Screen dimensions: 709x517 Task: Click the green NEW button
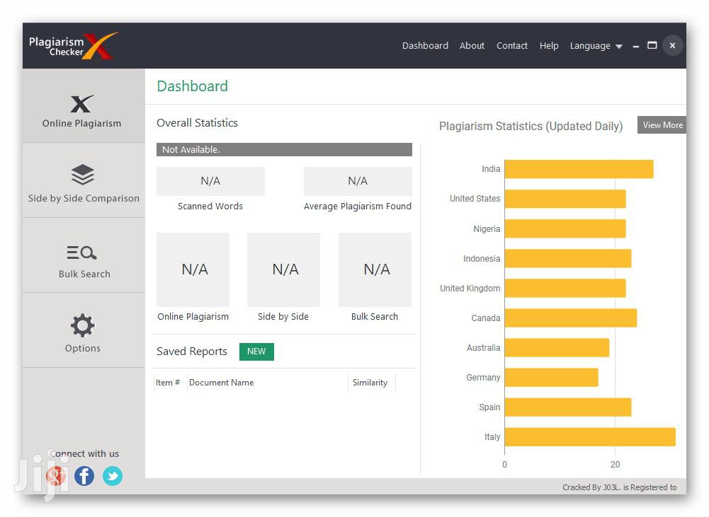tap(256, 352)
